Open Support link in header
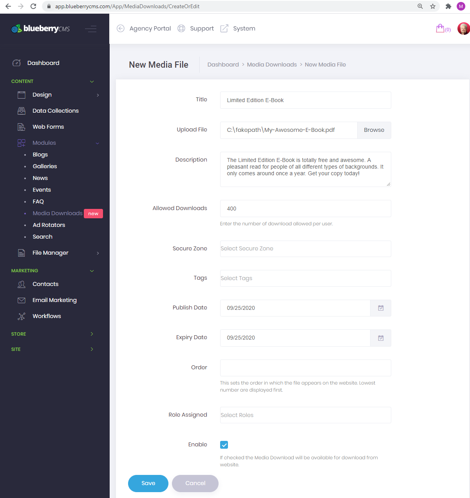This screenshot has width=470, height=498. click(x=202, y=29)
